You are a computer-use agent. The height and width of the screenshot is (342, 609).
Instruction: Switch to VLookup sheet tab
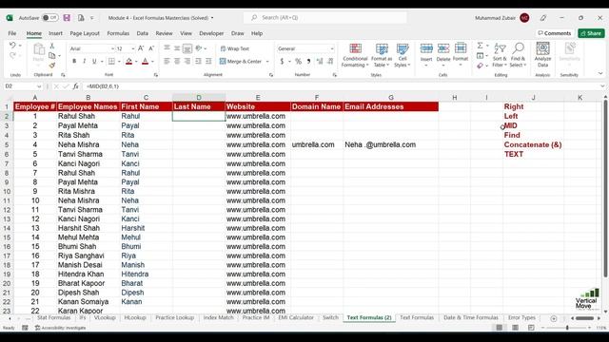click(x=105, y=317)
